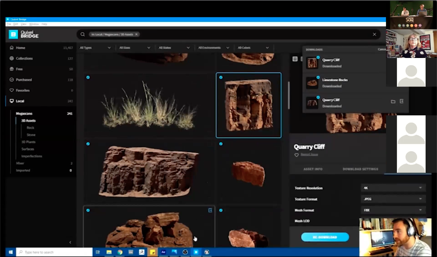Open the Help menu
Screen dimensions: 437x257
pos(44,24)
